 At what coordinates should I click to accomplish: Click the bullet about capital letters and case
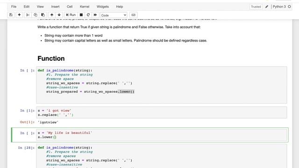pyautogui.click(x=126, y=41)
